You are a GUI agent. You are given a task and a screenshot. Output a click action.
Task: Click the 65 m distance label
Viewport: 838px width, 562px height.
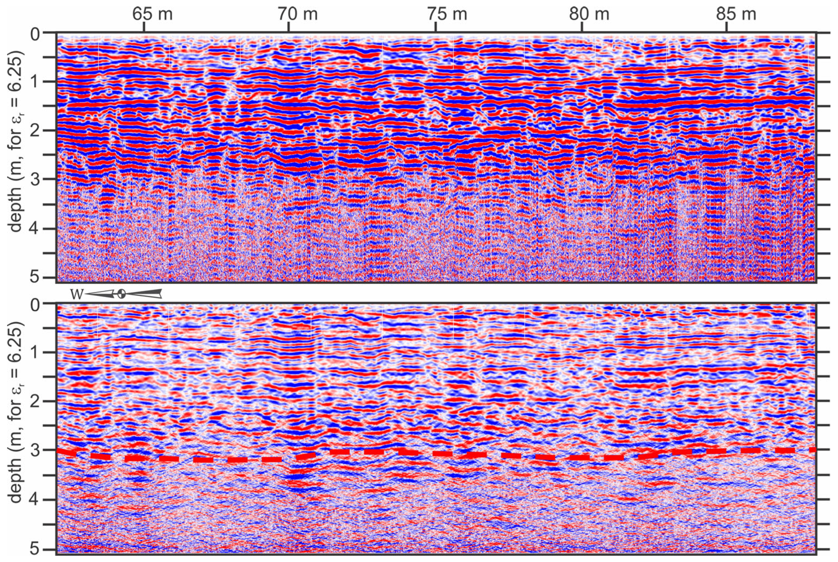(x=152, y=14)
